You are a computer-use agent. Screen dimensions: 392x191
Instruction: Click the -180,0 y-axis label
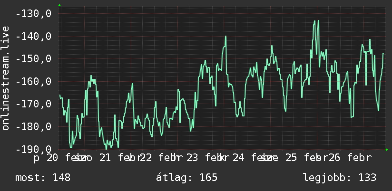pyautogui.click(x=33, y=126)
